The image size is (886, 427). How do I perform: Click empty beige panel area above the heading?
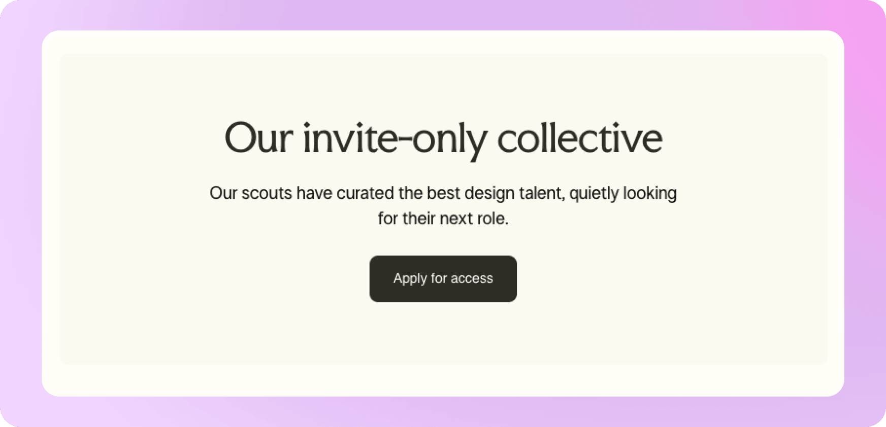click(443, 84)
